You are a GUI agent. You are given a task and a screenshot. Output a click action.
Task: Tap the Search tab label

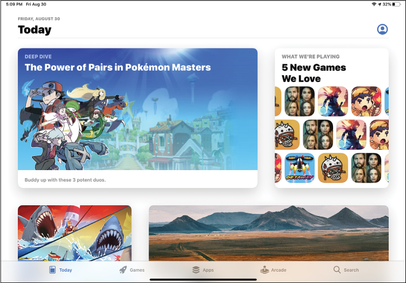[x=351, y=270]
